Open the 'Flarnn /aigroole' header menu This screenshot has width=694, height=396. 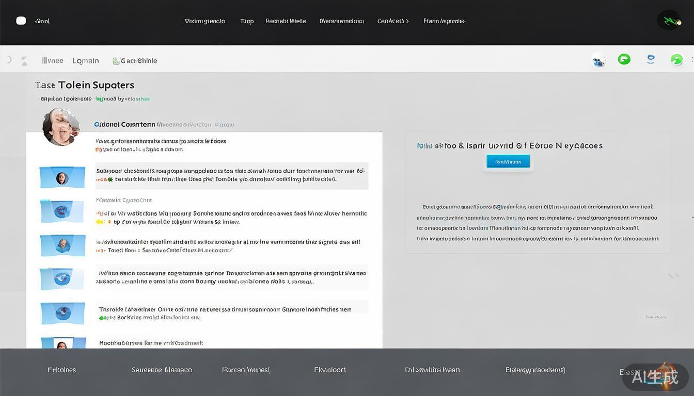point(445,21)
